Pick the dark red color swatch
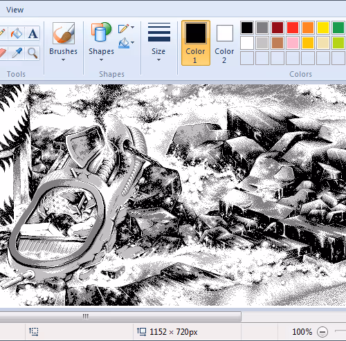This screenshot has width=346, height=341. [277, 28]
